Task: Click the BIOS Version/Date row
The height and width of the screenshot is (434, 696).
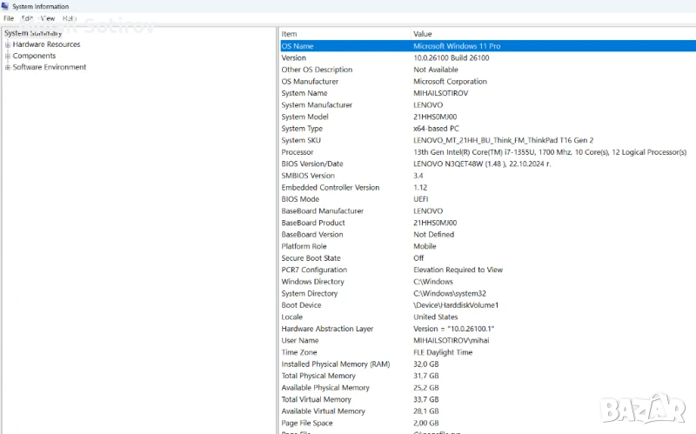Action: [312, 164]
